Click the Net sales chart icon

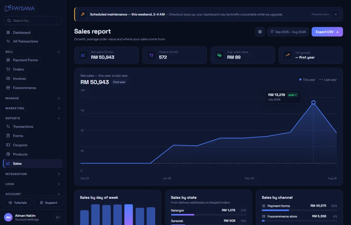pyautogui.click(x=83, y=55)
